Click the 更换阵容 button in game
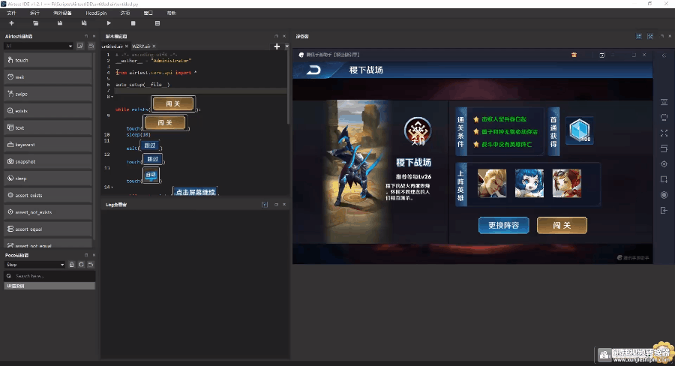675x366 pixels. (504, 225)
